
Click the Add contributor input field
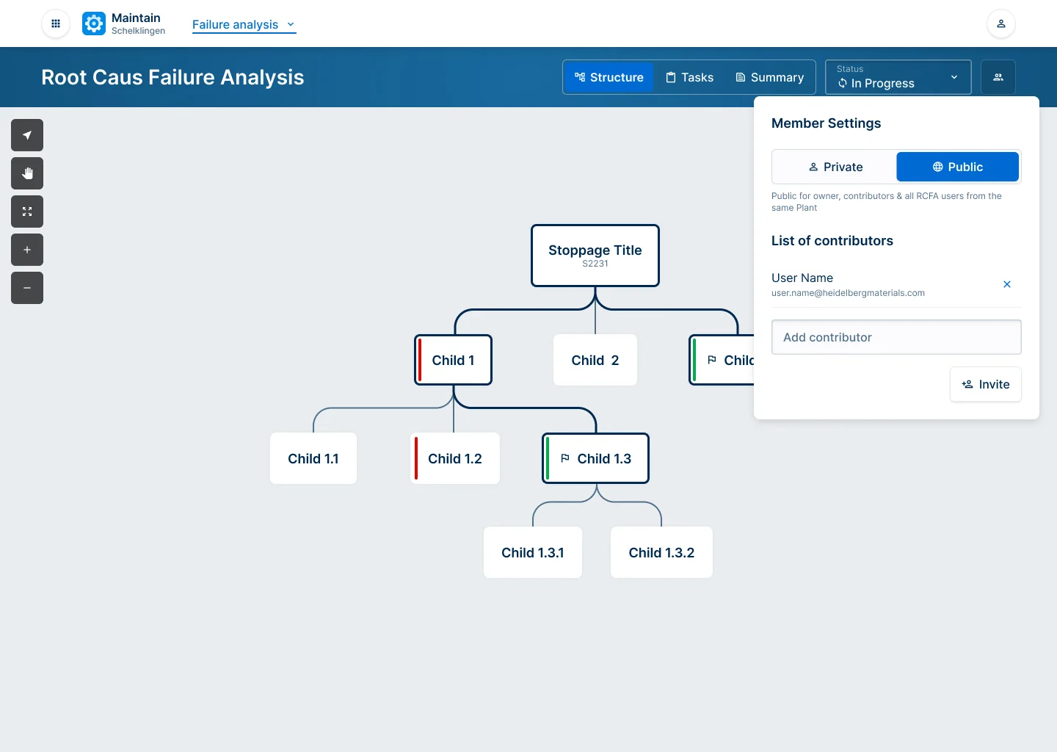point(896,337)
